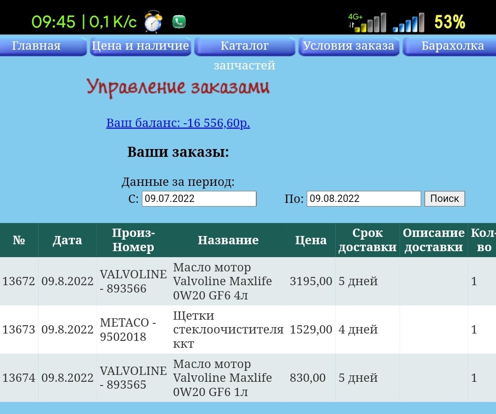This screenshot has width=496, height=414.
Task: Click the Цена column header
Action: point(311,240)
